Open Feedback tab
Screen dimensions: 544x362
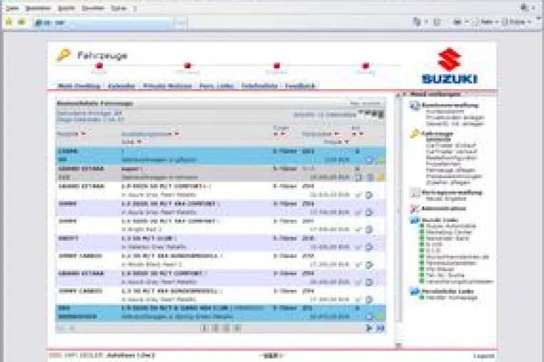pos(301,86)
